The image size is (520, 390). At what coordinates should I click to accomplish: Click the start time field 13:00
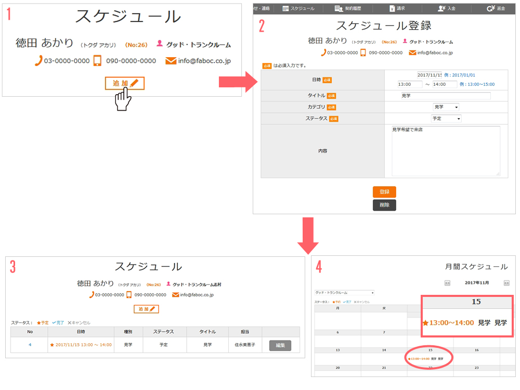point(410,84)
